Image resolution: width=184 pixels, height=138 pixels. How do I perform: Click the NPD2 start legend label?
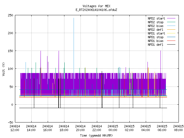156,18
